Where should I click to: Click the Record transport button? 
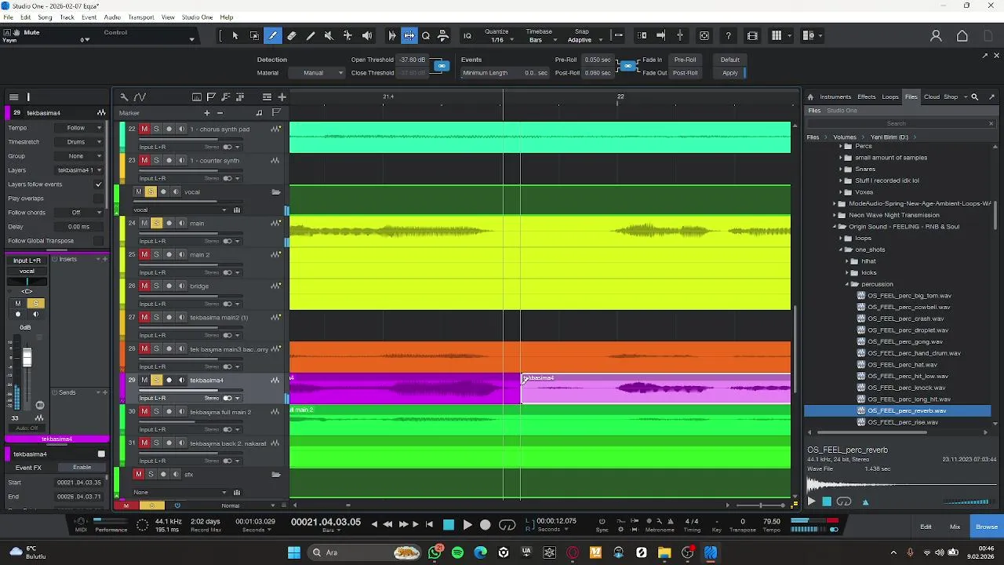[x=486, y=524]
